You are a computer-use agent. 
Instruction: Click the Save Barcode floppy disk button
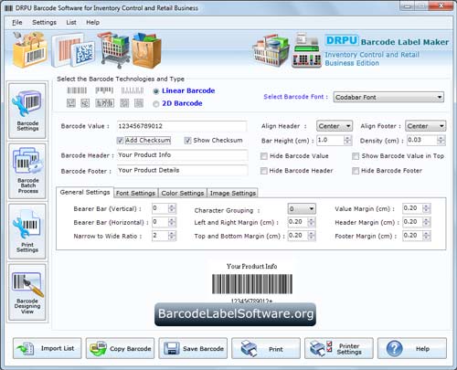pos(193,348)
